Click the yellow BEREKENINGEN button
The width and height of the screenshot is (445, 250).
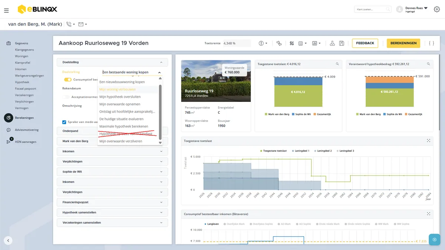(x=403, y=43)
